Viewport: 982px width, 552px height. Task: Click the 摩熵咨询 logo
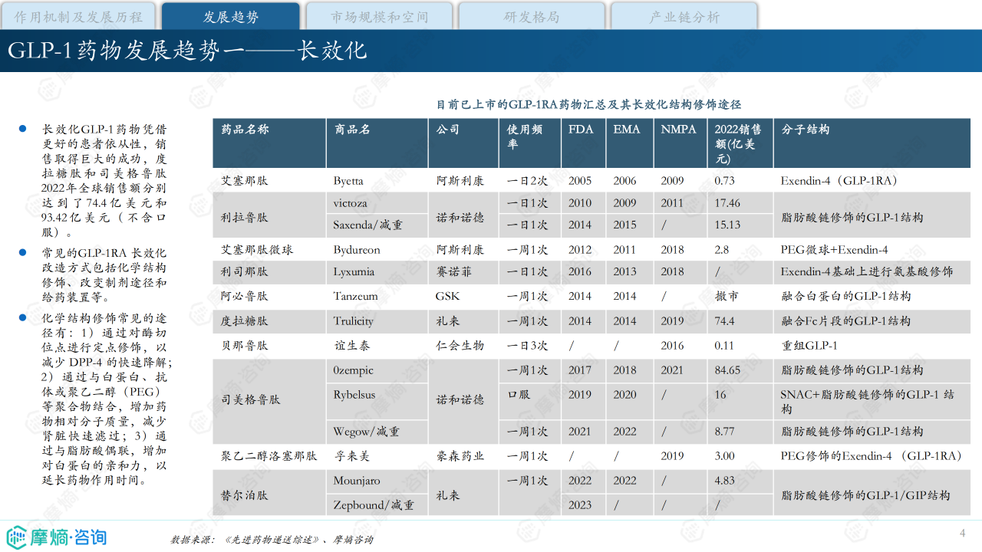[x=57, y=537]
